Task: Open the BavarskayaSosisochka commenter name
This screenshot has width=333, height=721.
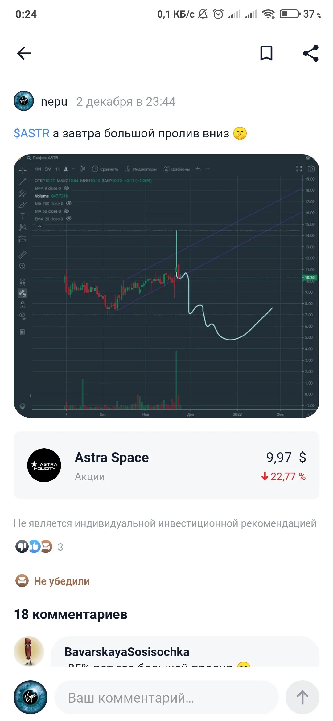Action: 127,652
